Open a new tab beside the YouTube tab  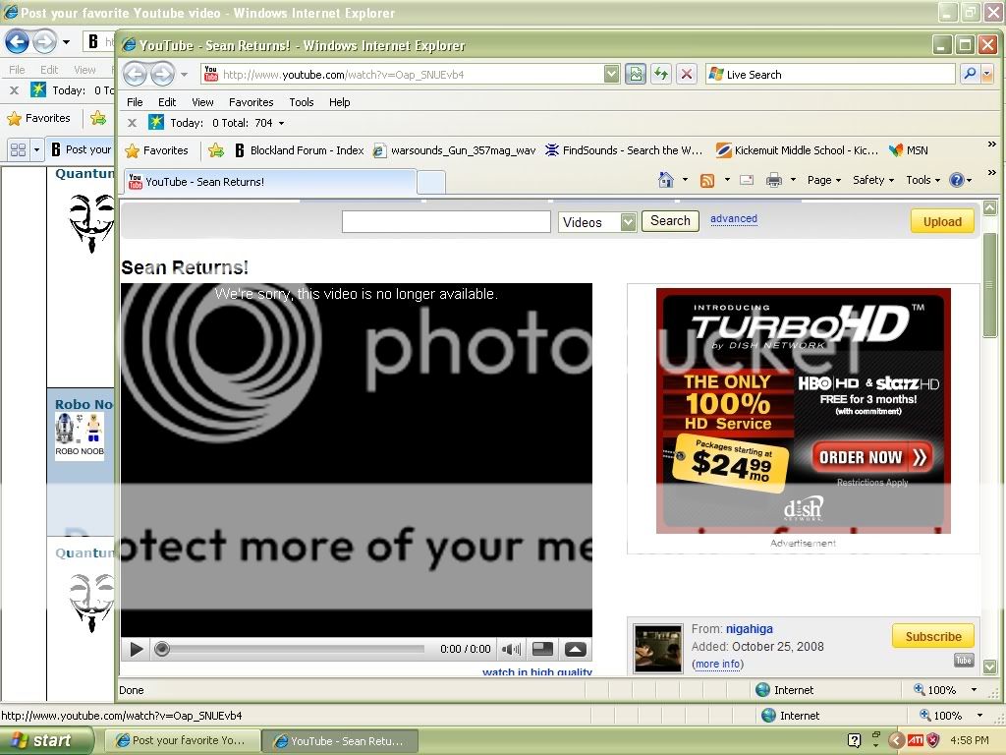click(x=431, y=182)
